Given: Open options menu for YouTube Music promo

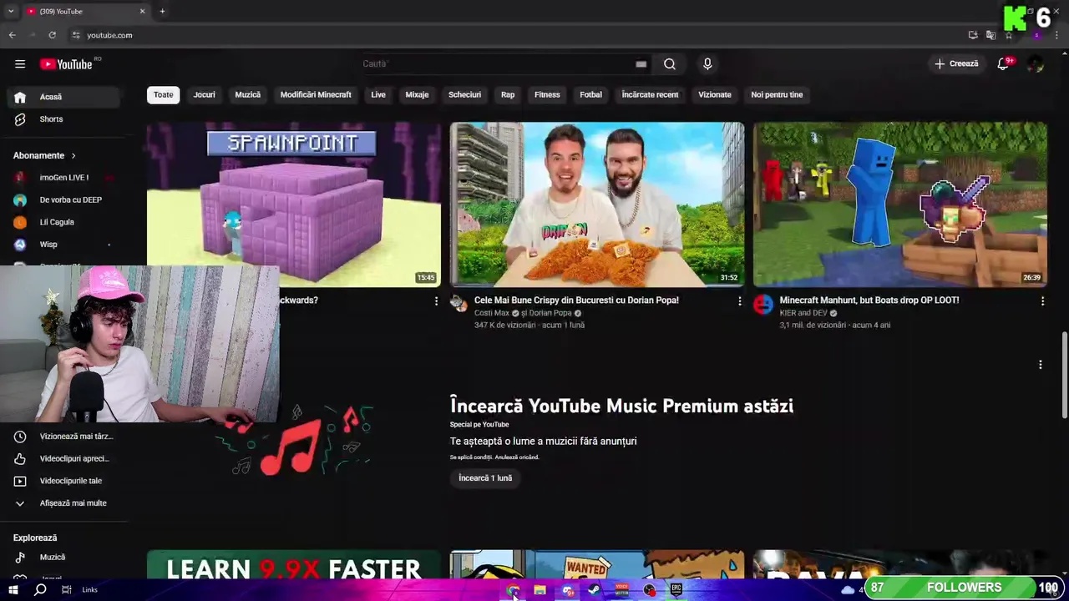Looking at the screenshot, I should coord(1040,365).
